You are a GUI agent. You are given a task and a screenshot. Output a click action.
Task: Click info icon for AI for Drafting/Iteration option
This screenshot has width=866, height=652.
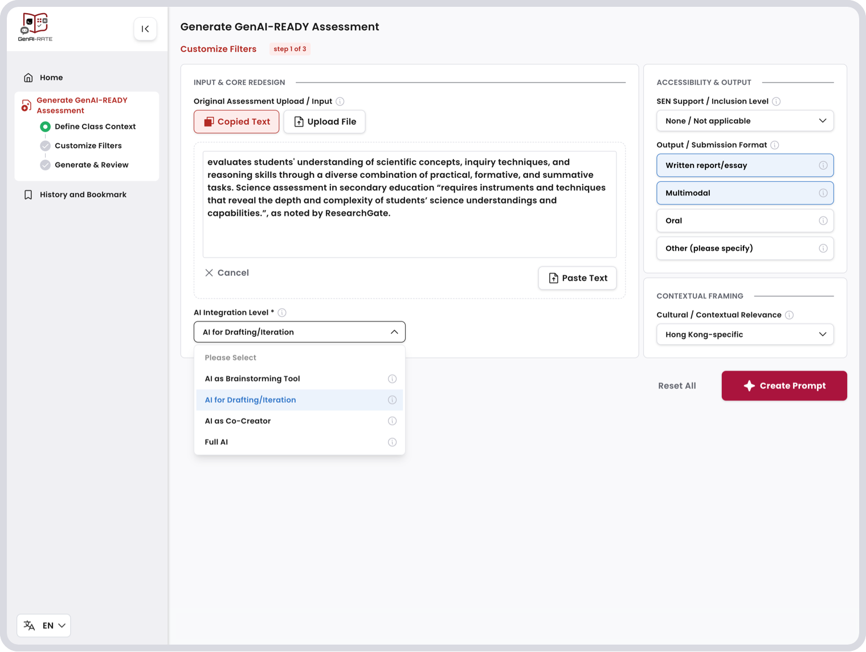click(x=392, y=400)
